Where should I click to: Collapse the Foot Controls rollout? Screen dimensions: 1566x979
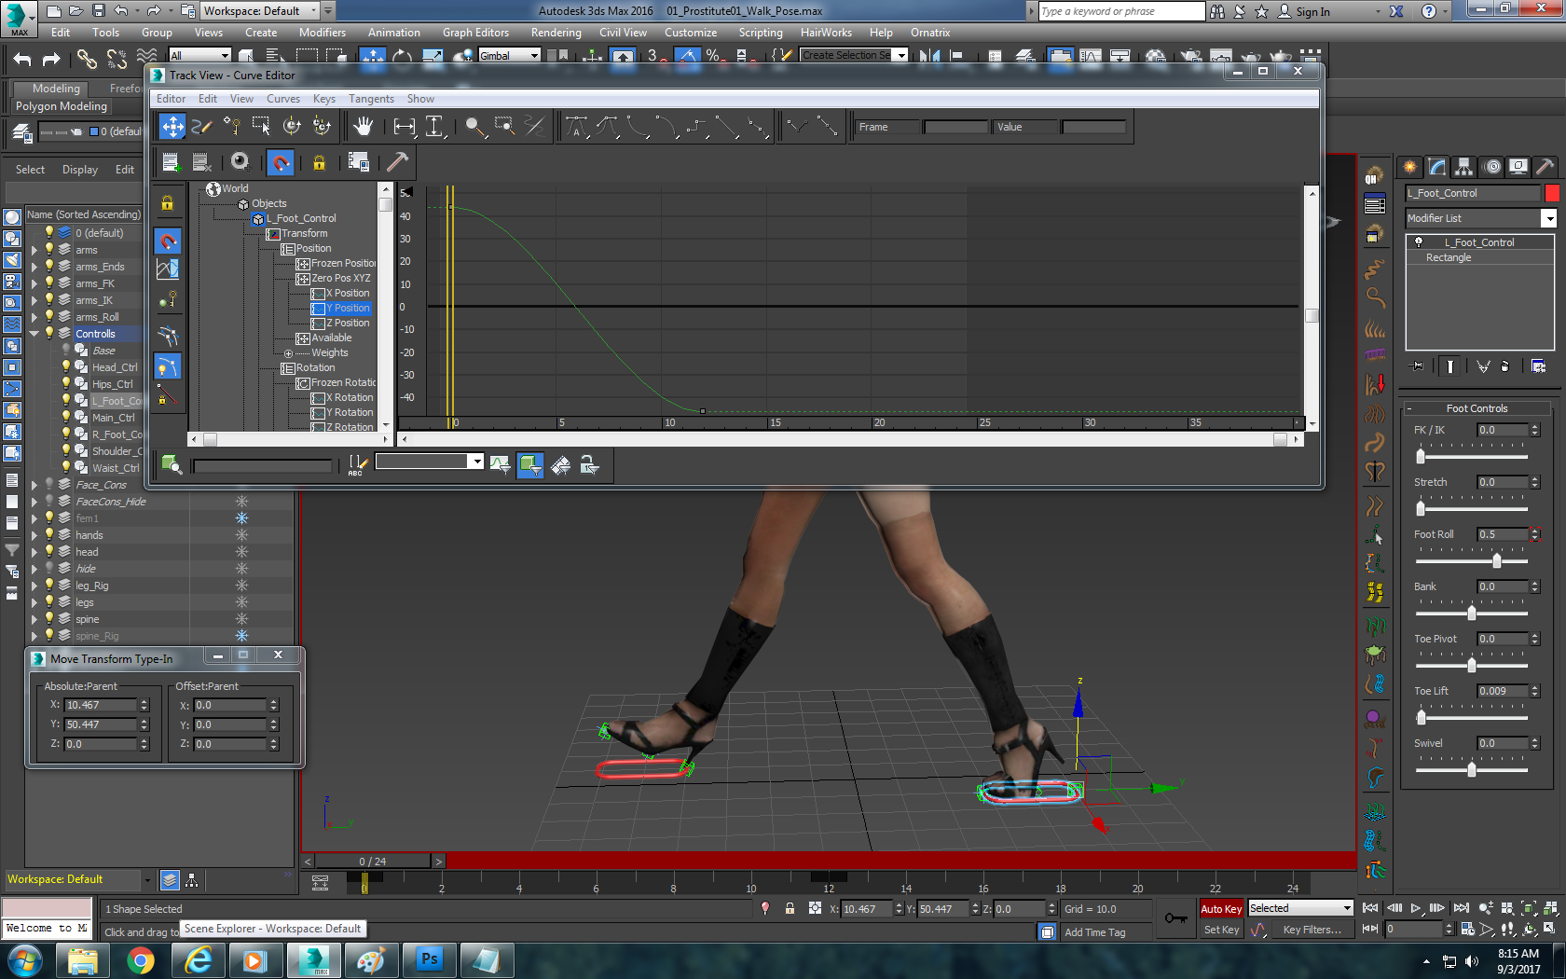1408,408
